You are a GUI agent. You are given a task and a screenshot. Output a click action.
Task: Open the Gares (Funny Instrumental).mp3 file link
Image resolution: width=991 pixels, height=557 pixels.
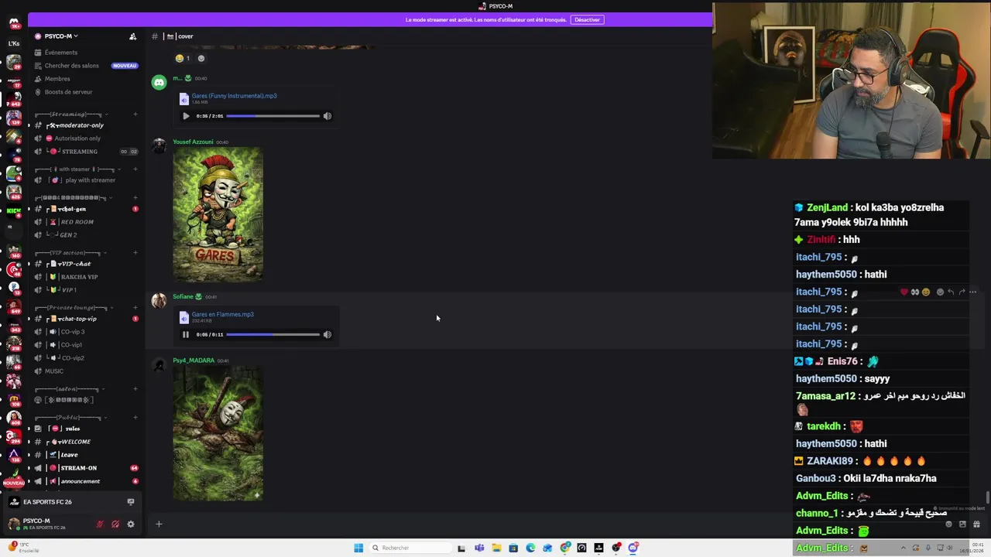point(234,96)
